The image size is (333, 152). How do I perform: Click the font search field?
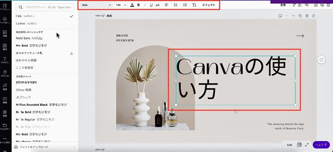coord(45,7)
